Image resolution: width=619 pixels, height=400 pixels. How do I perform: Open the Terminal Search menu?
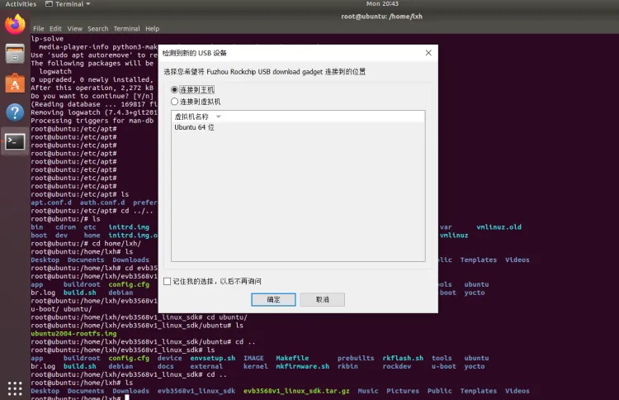[98, 28]
